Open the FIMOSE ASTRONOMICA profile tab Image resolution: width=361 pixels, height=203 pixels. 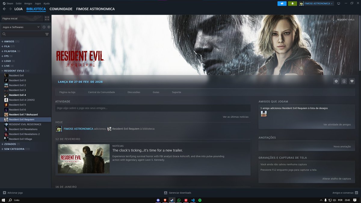click(95, 9)
